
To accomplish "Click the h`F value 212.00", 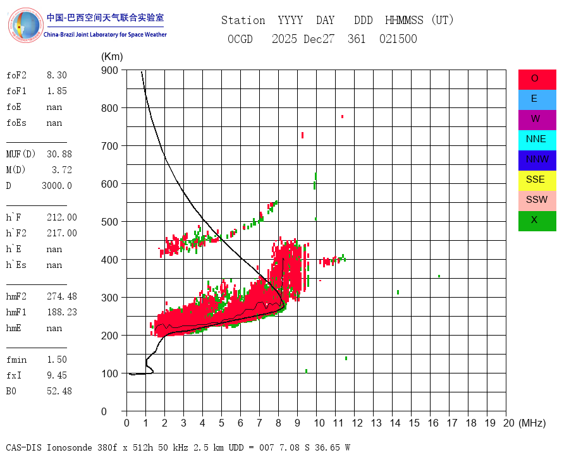I will (x=62, y=217).
